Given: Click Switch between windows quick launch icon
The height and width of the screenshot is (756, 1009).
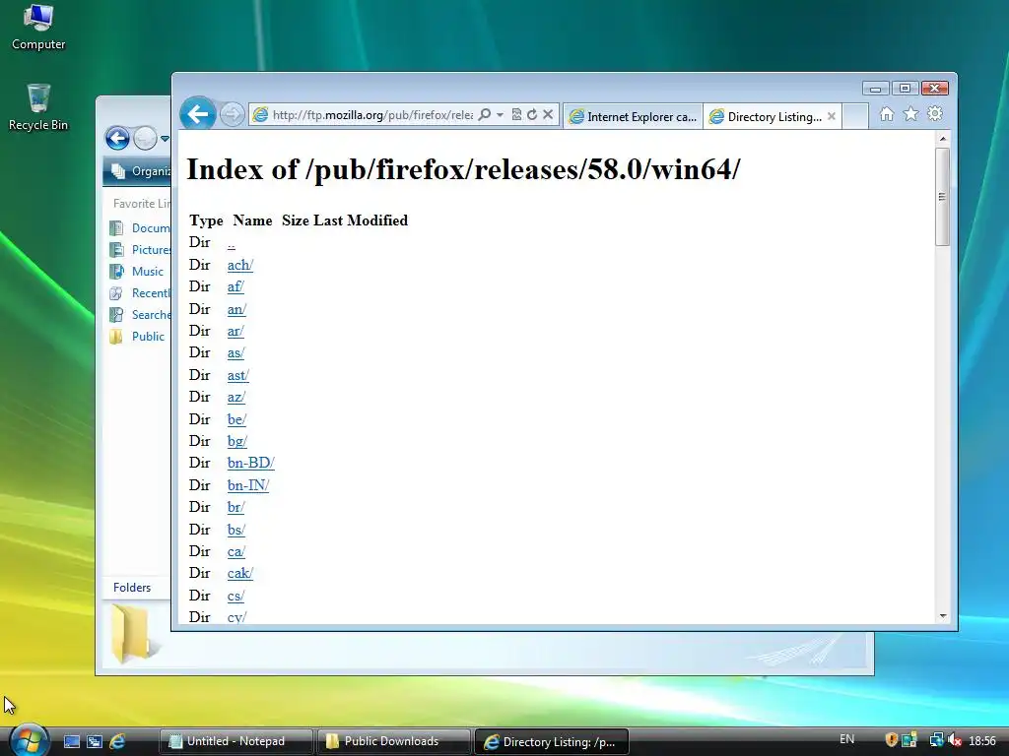Looking at the screenshot, I should pyautogui.click(x=95, y=741).
